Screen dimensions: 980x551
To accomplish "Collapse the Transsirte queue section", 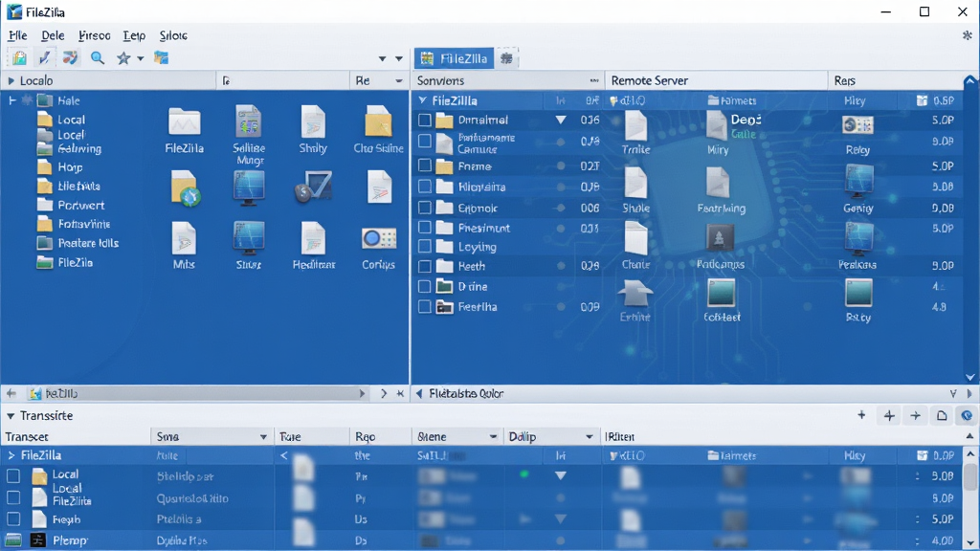I will [11, 415].
